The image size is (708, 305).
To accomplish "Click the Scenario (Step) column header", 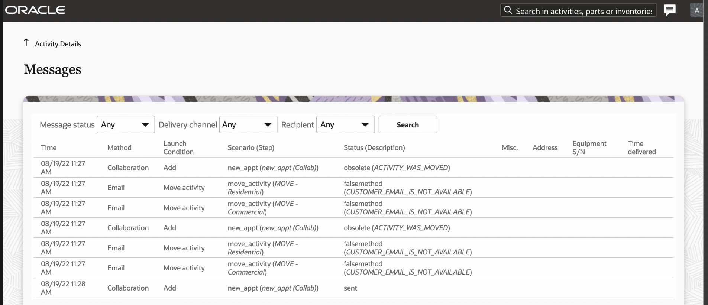I will [251, 148].
